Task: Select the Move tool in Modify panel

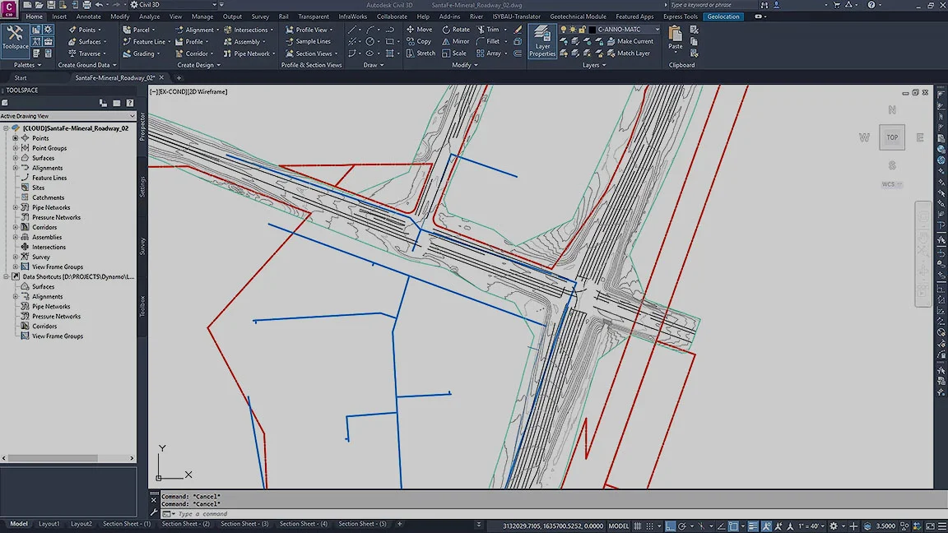Action: (x=421, y=29)
